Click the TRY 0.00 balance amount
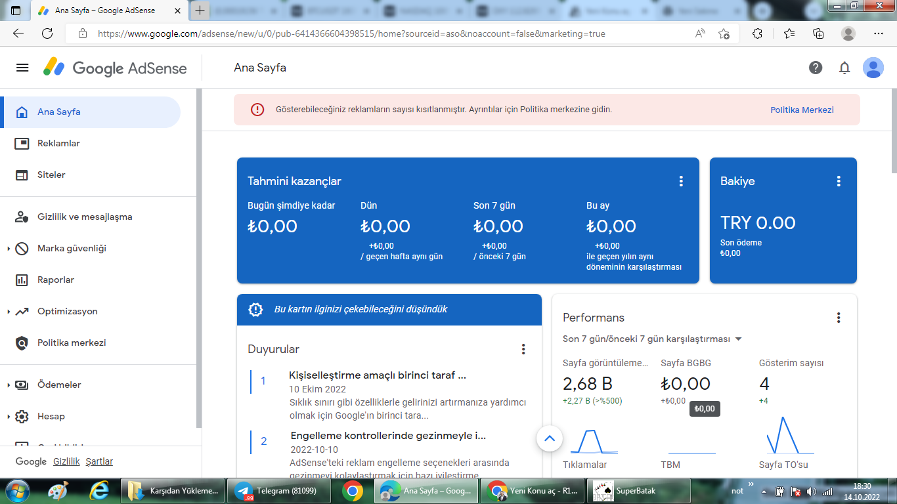Viewport: 897px width, 504px height. click(x=758, y=223)
